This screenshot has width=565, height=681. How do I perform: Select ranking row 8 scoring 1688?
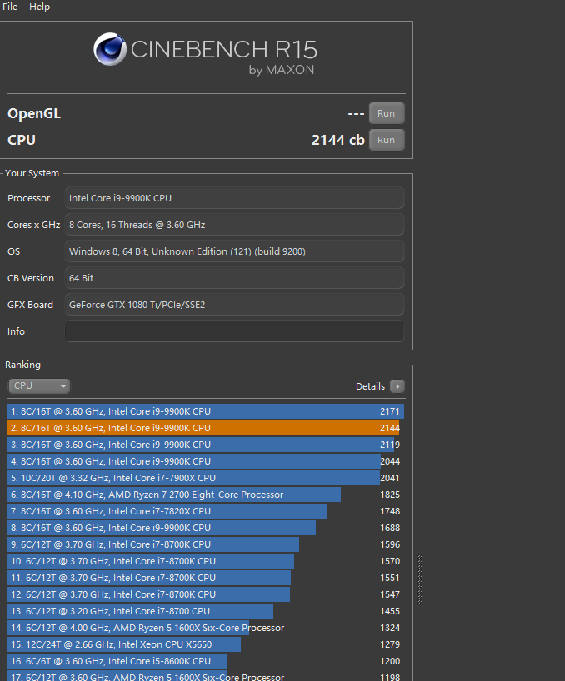tap(206, 528)
